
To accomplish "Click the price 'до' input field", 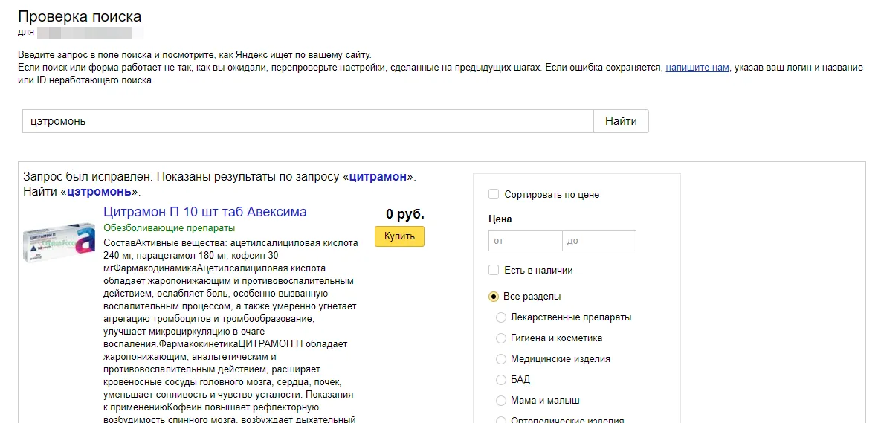I will coord(599,241).
